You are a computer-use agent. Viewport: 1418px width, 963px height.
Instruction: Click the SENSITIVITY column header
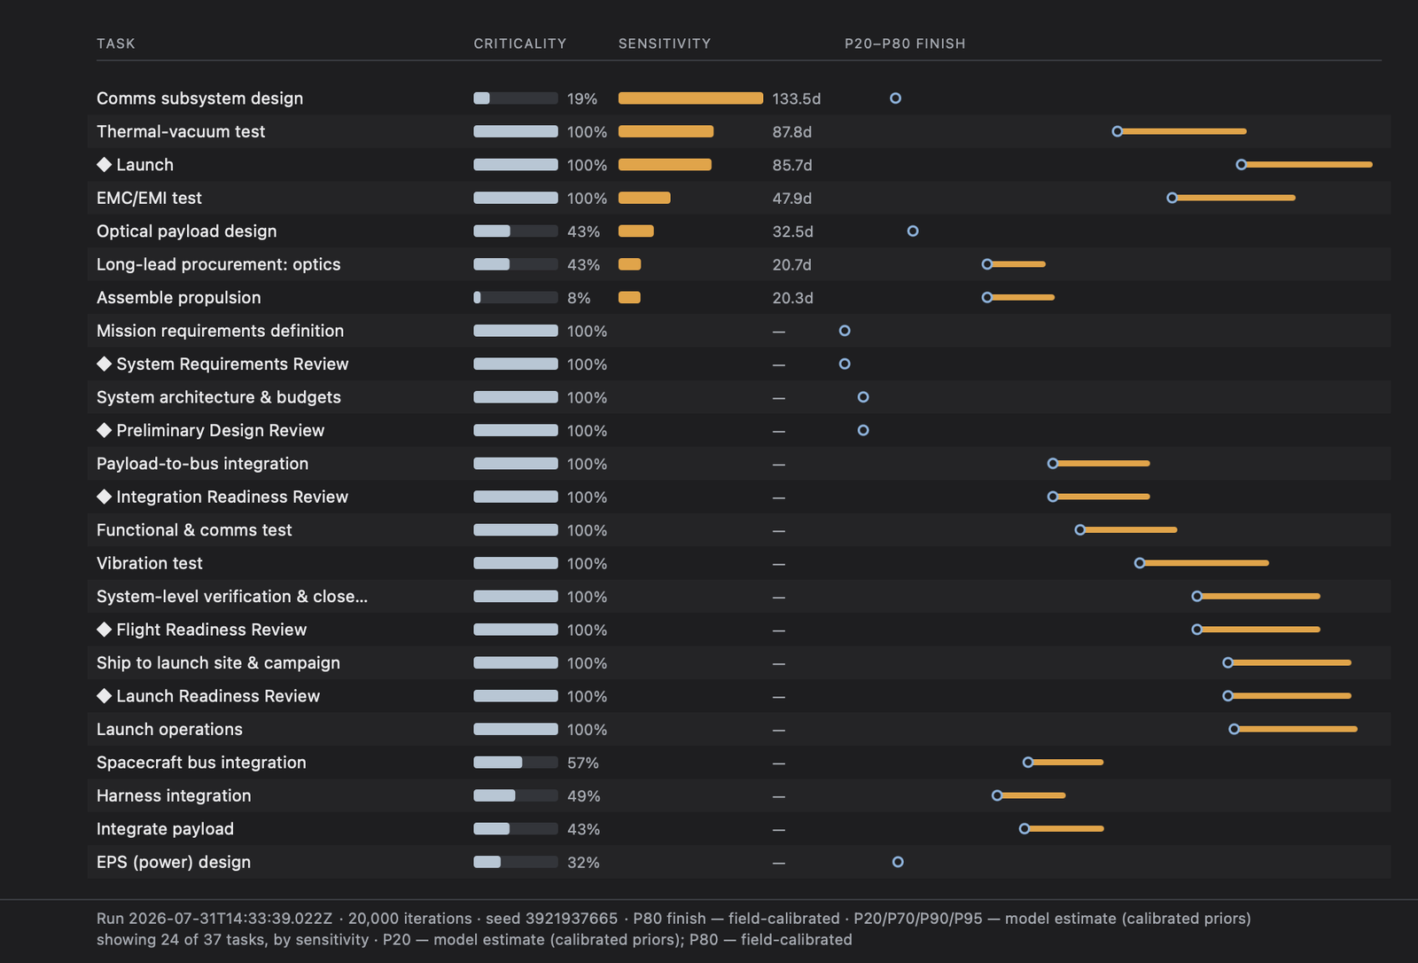[665, 43]
